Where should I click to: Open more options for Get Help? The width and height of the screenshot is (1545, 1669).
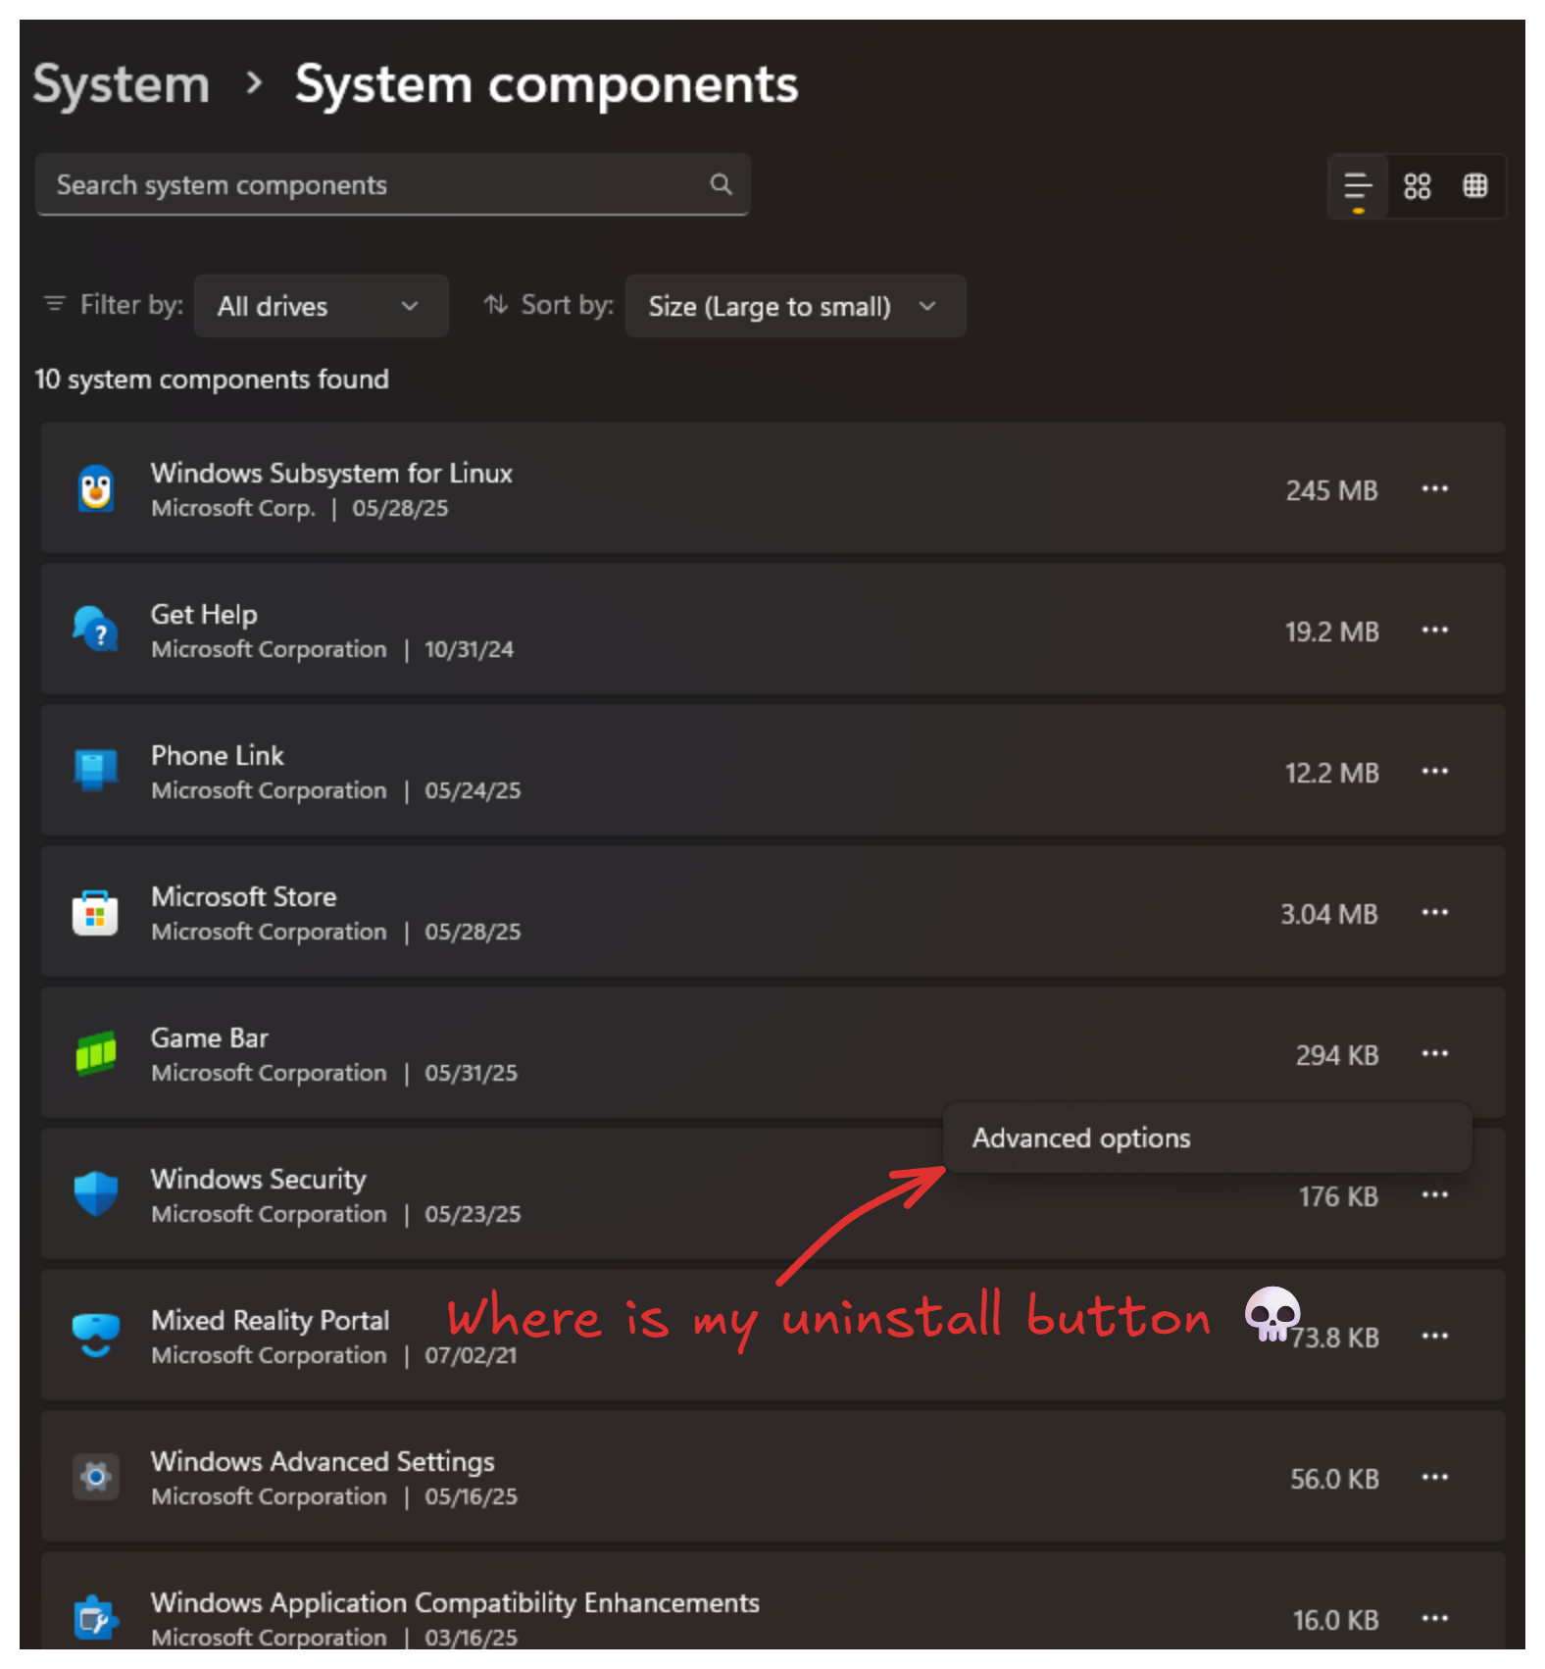coord(1434,630)
